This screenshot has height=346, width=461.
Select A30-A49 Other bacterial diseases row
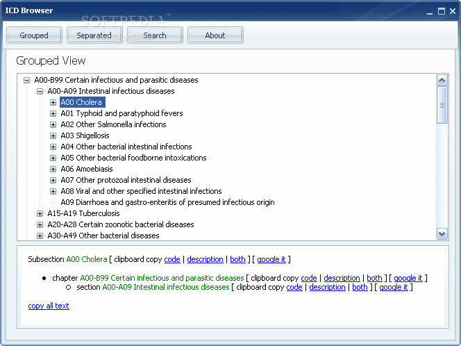coord(103,236)
